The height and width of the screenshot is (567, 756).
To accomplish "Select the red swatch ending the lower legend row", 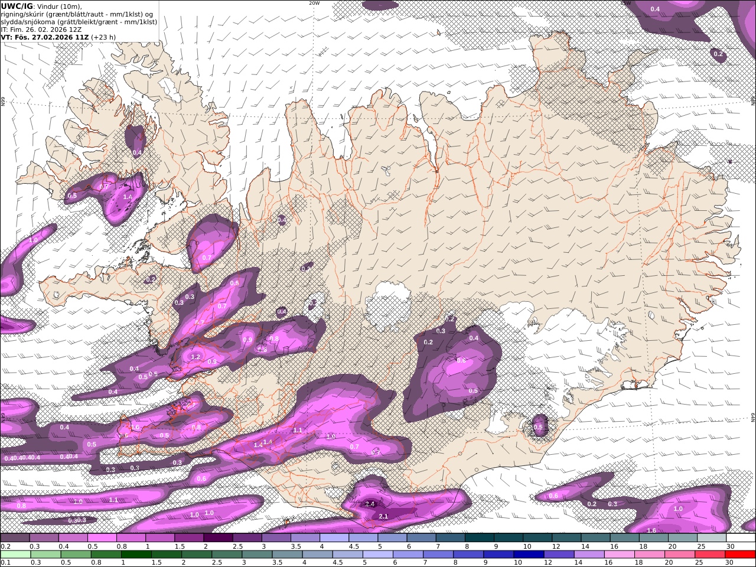I will 741,555.
